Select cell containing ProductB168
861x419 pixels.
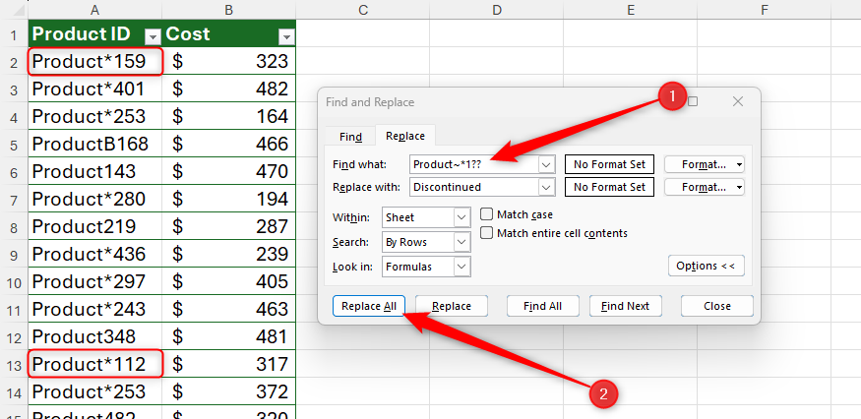click(x=94, y=145)
